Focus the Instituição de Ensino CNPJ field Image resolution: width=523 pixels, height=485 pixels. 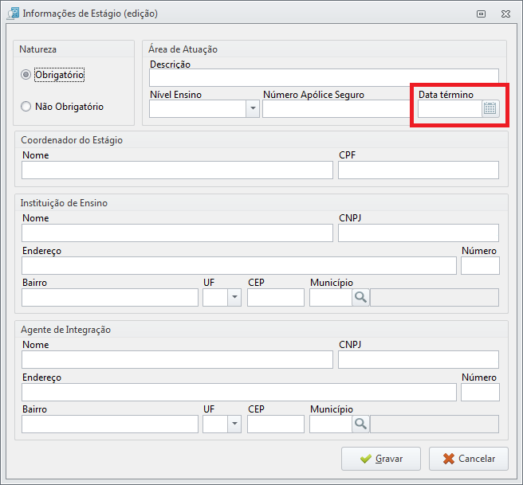(419, 233)
